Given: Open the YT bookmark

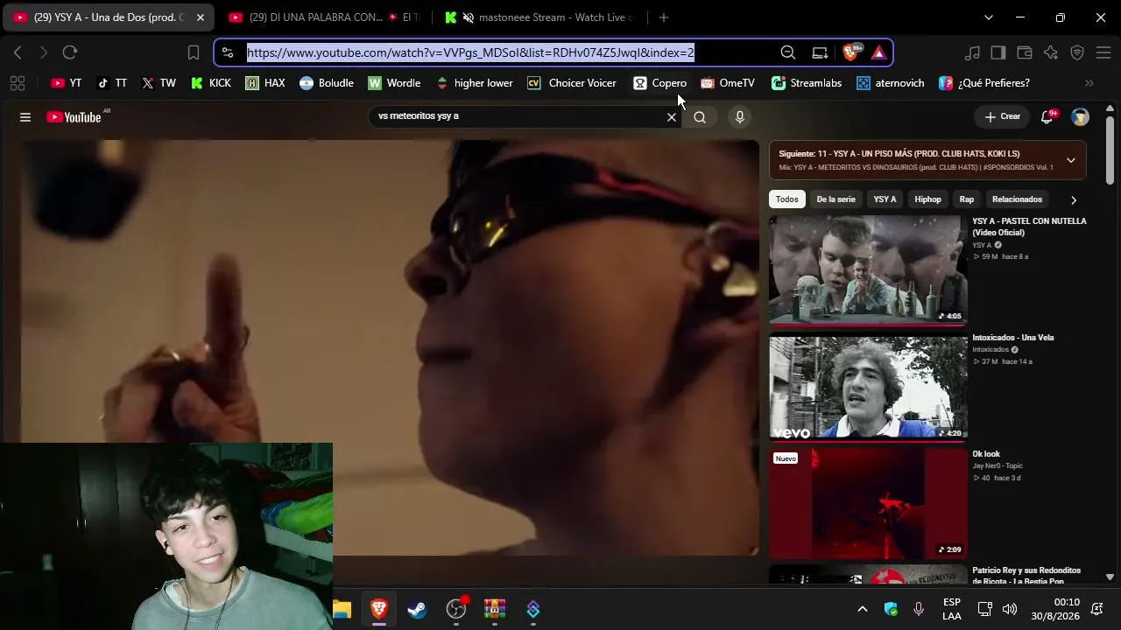Looking at the screenshot, I should coord(67,83).
